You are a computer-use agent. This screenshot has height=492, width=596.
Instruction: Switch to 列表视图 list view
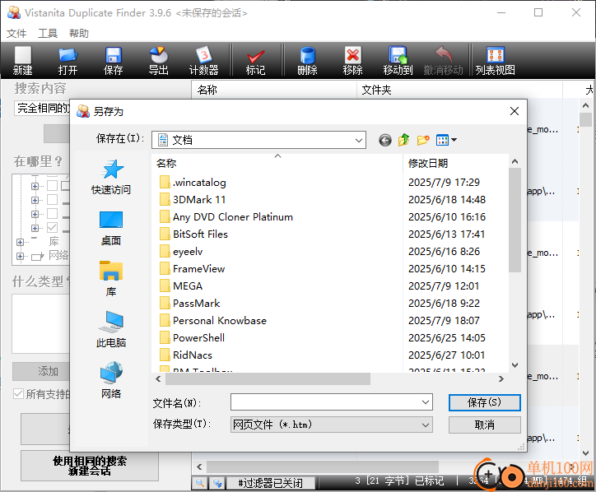[x=496, y=60]
